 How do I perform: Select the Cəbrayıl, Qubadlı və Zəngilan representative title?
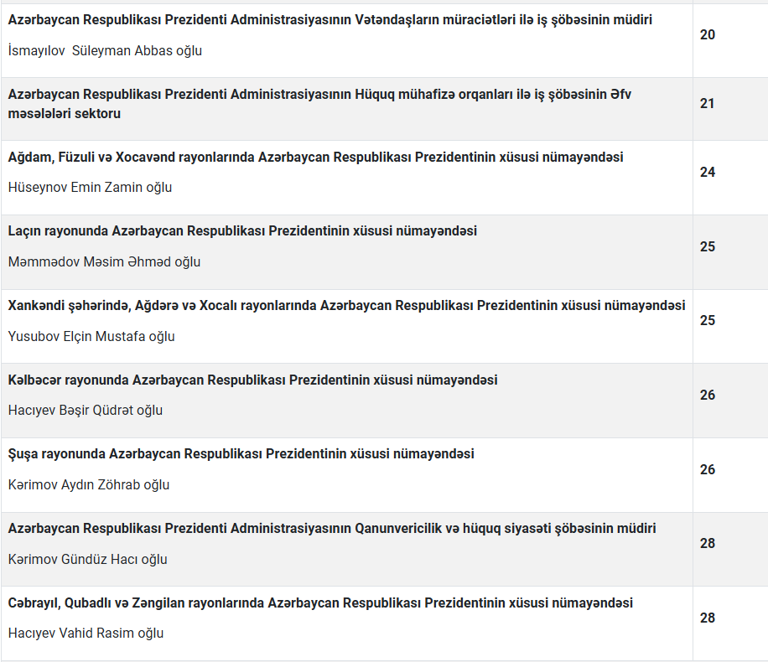click(x=320, y=603)
